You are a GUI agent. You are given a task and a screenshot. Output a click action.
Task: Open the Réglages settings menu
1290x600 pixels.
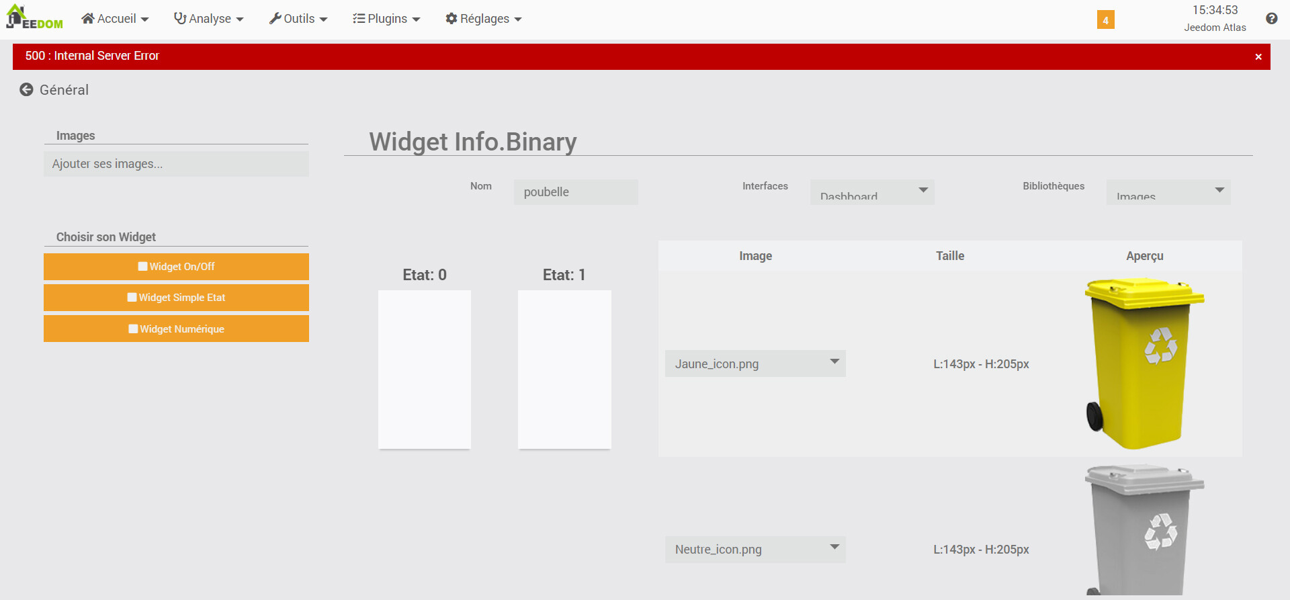point(484,19)
